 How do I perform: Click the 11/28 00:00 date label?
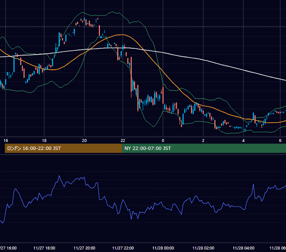pos(163,248)
